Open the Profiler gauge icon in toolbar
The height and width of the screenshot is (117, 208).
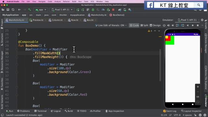tap(103, 10)
